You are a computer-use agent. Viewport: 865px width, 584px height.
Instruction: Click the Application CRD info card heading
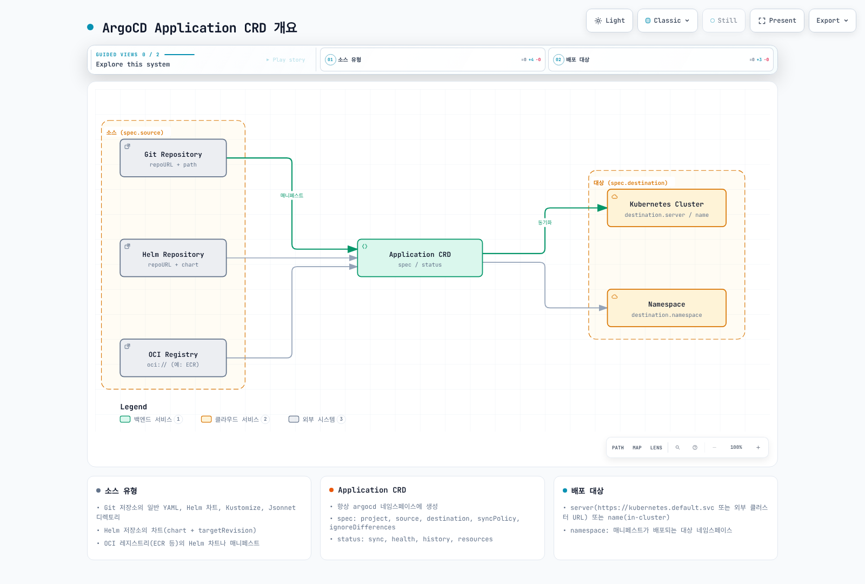[x=372, y=490]
